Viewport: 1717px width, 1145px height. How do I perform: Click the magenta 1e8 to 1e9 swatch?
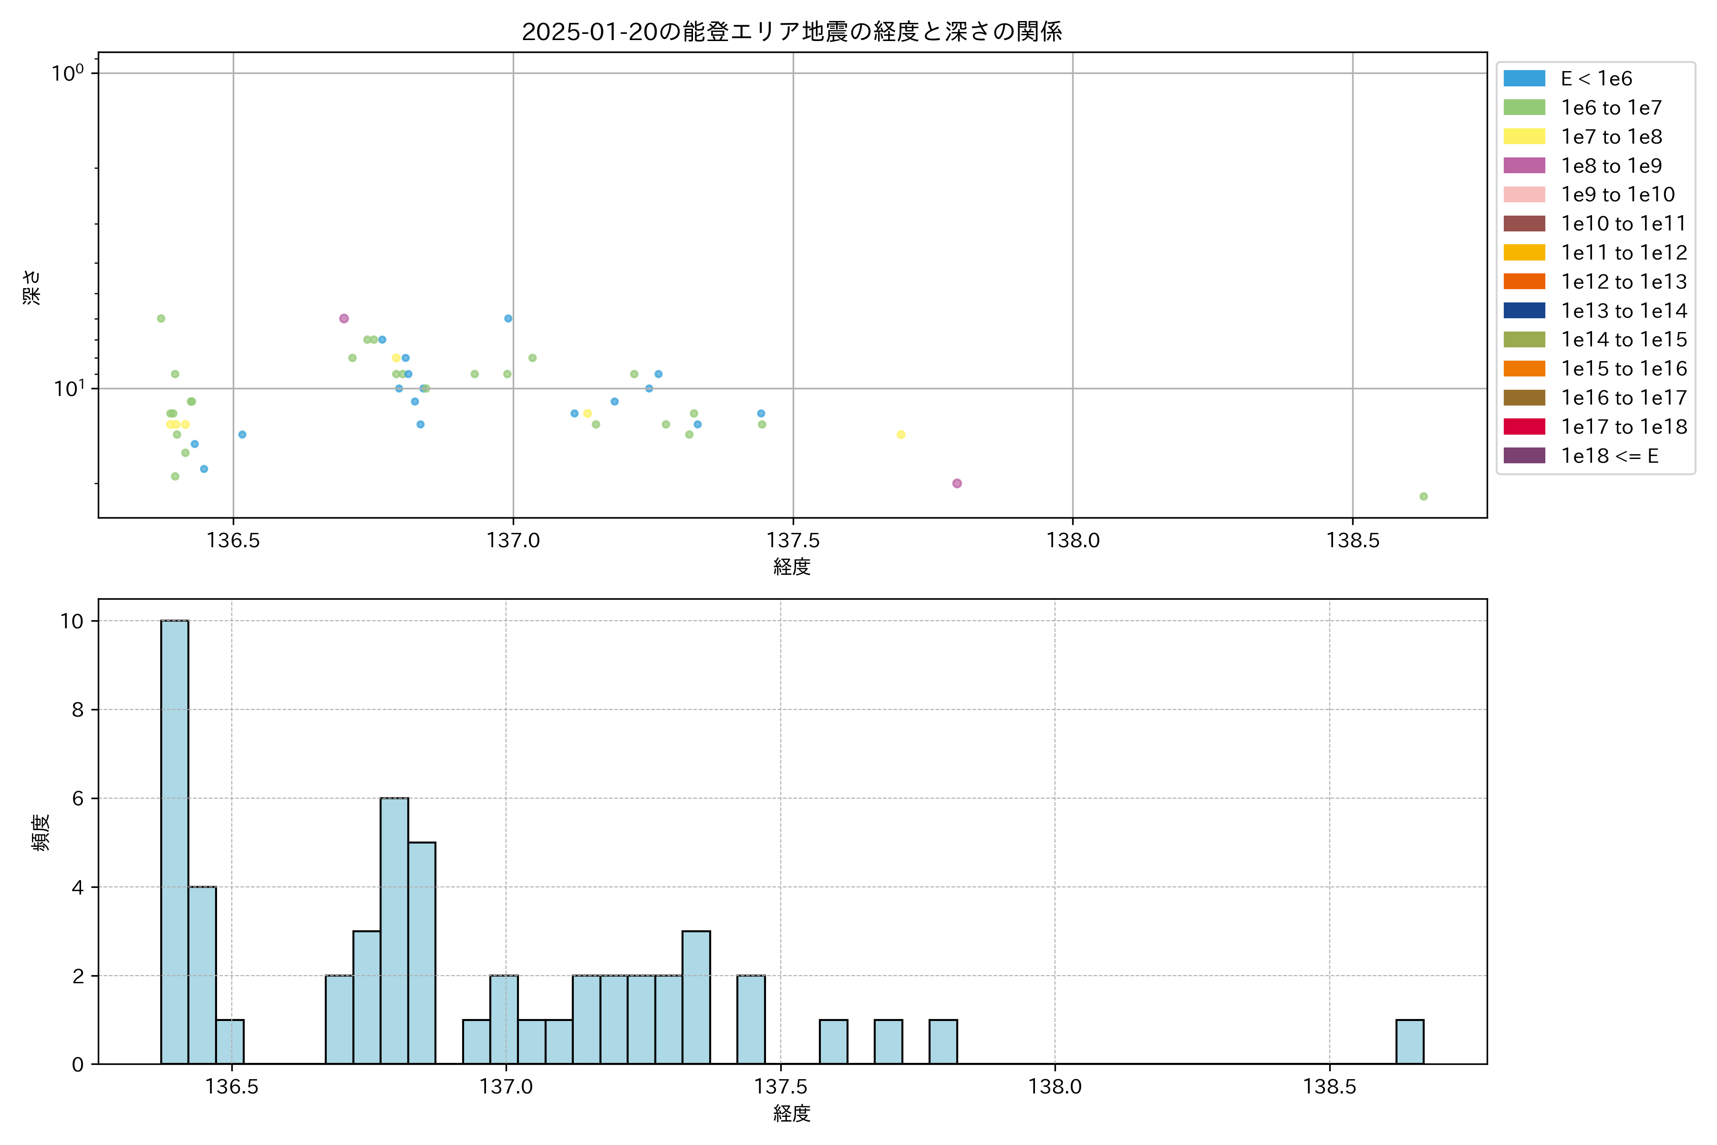[1523, 166]
